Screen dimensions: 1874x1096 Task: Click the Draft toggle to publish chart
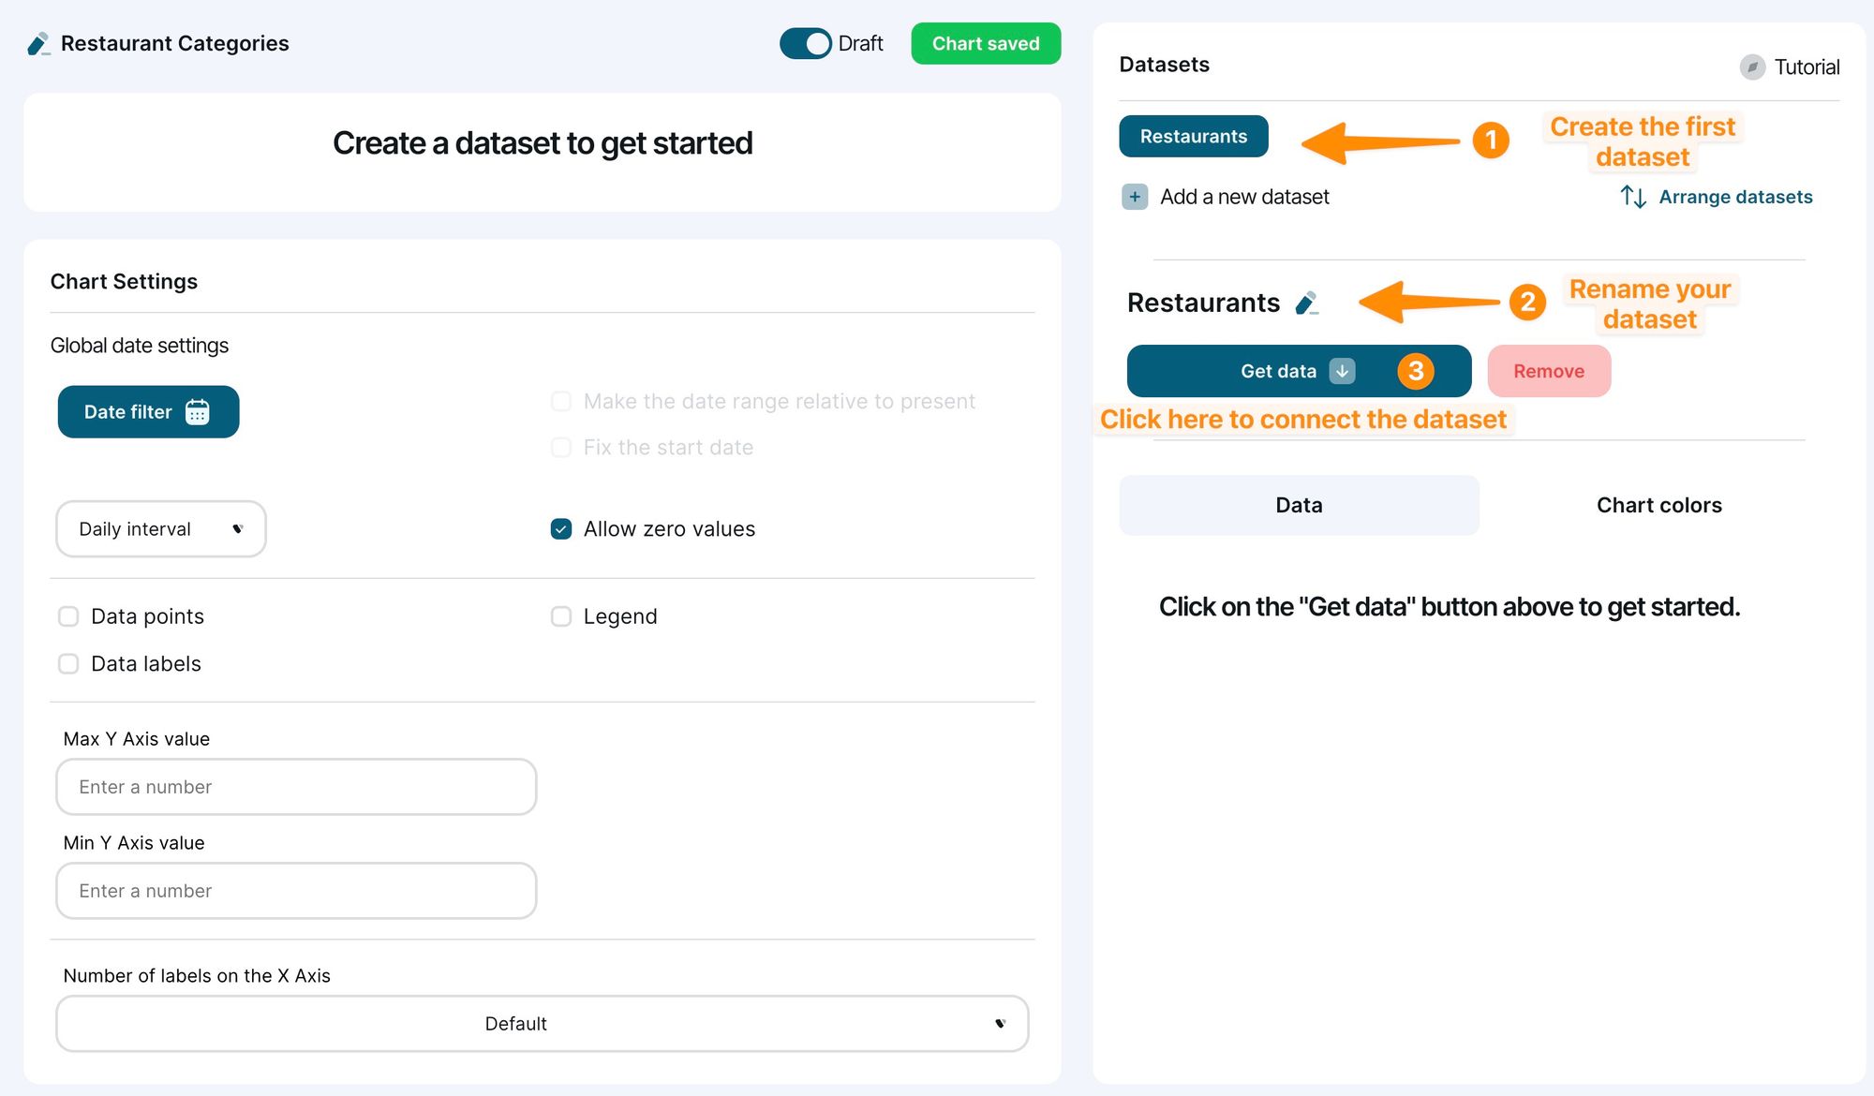click(x=805, y=43)
